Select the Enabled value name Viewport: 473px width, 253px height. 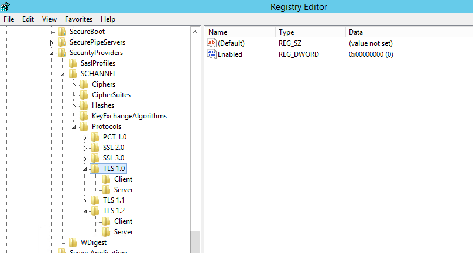pyautogui.click(x=230, y=54)
